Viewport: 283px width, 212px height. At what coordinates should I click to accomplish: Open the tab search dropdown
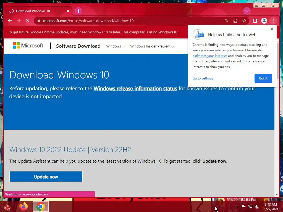pos(247,11)
